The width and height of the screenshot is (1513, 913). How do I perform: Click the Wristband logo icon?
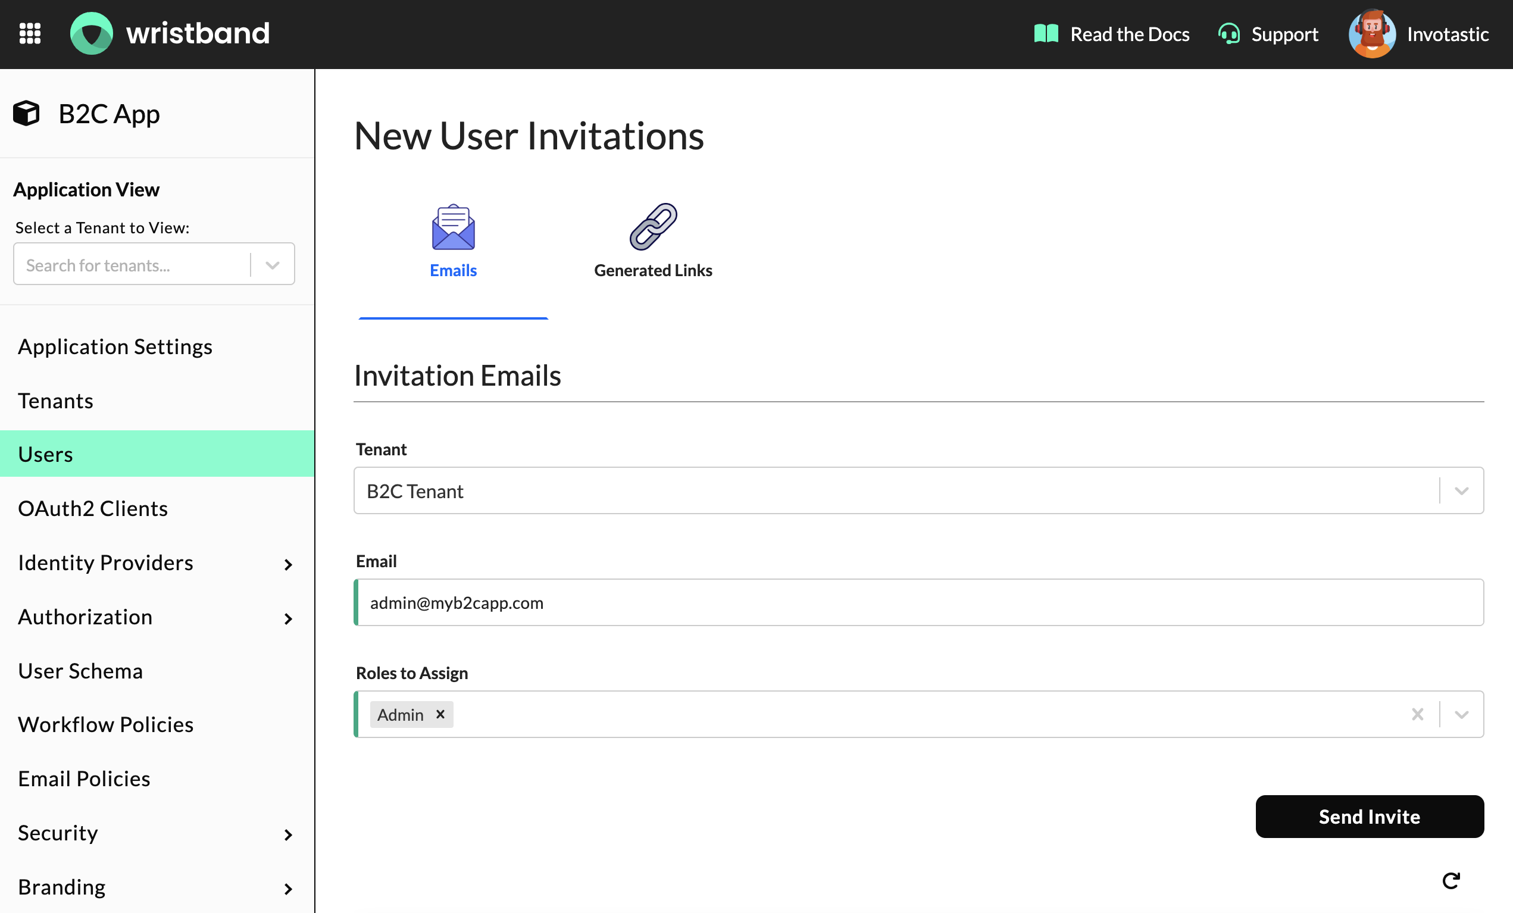[92, 33]
